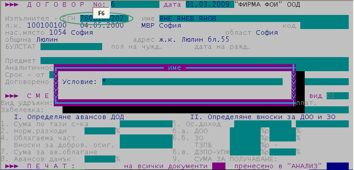Screen dimensions: 354x170
Task: Select the ДОО second percent field
Action: [x=282, y=131]
